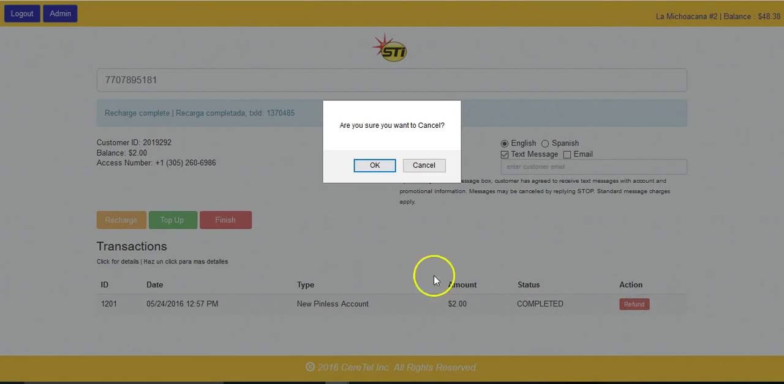This screenshot has width=784, height=384.
Task: Click the green Top Up button
Action: pos(172,220)
